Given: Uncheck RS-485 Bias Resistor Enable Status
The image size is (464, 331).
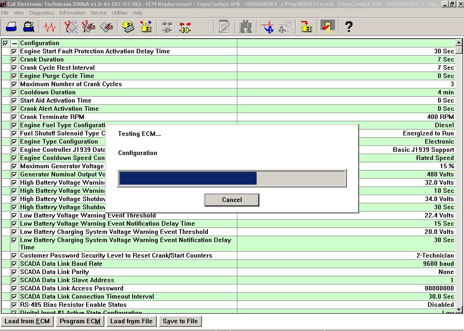Looking at the screenshot, I should click(14, 305).
